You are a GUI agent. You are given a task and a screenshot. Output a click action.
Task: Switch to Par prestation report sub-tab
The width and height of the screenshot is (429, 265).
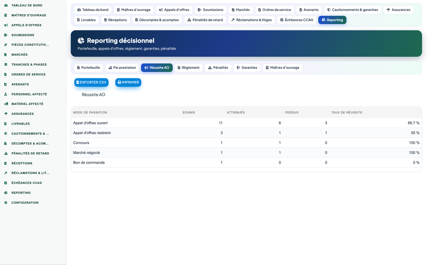122,67
